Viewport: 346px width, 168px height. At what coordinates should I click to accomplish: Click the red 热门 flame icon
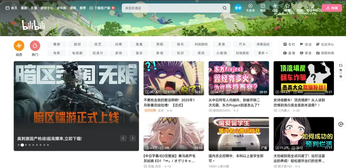tap(35, 46)
